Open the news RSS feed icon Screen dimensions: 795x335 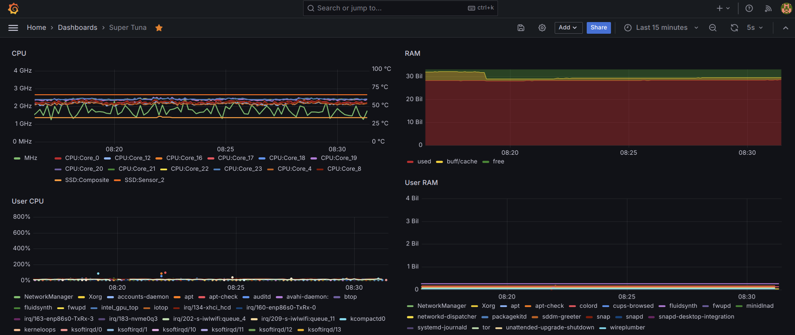tap(768, 8)
